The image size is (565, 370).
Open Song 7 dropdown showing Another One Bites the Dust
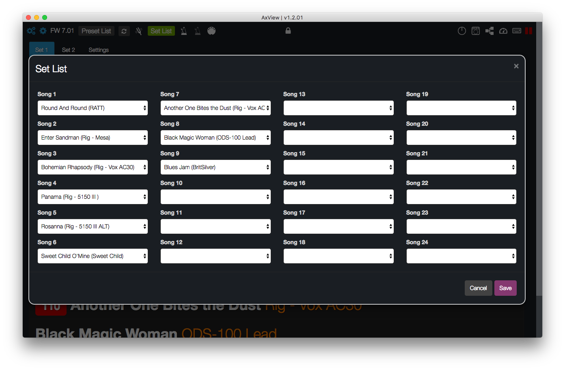pos(216,108)
